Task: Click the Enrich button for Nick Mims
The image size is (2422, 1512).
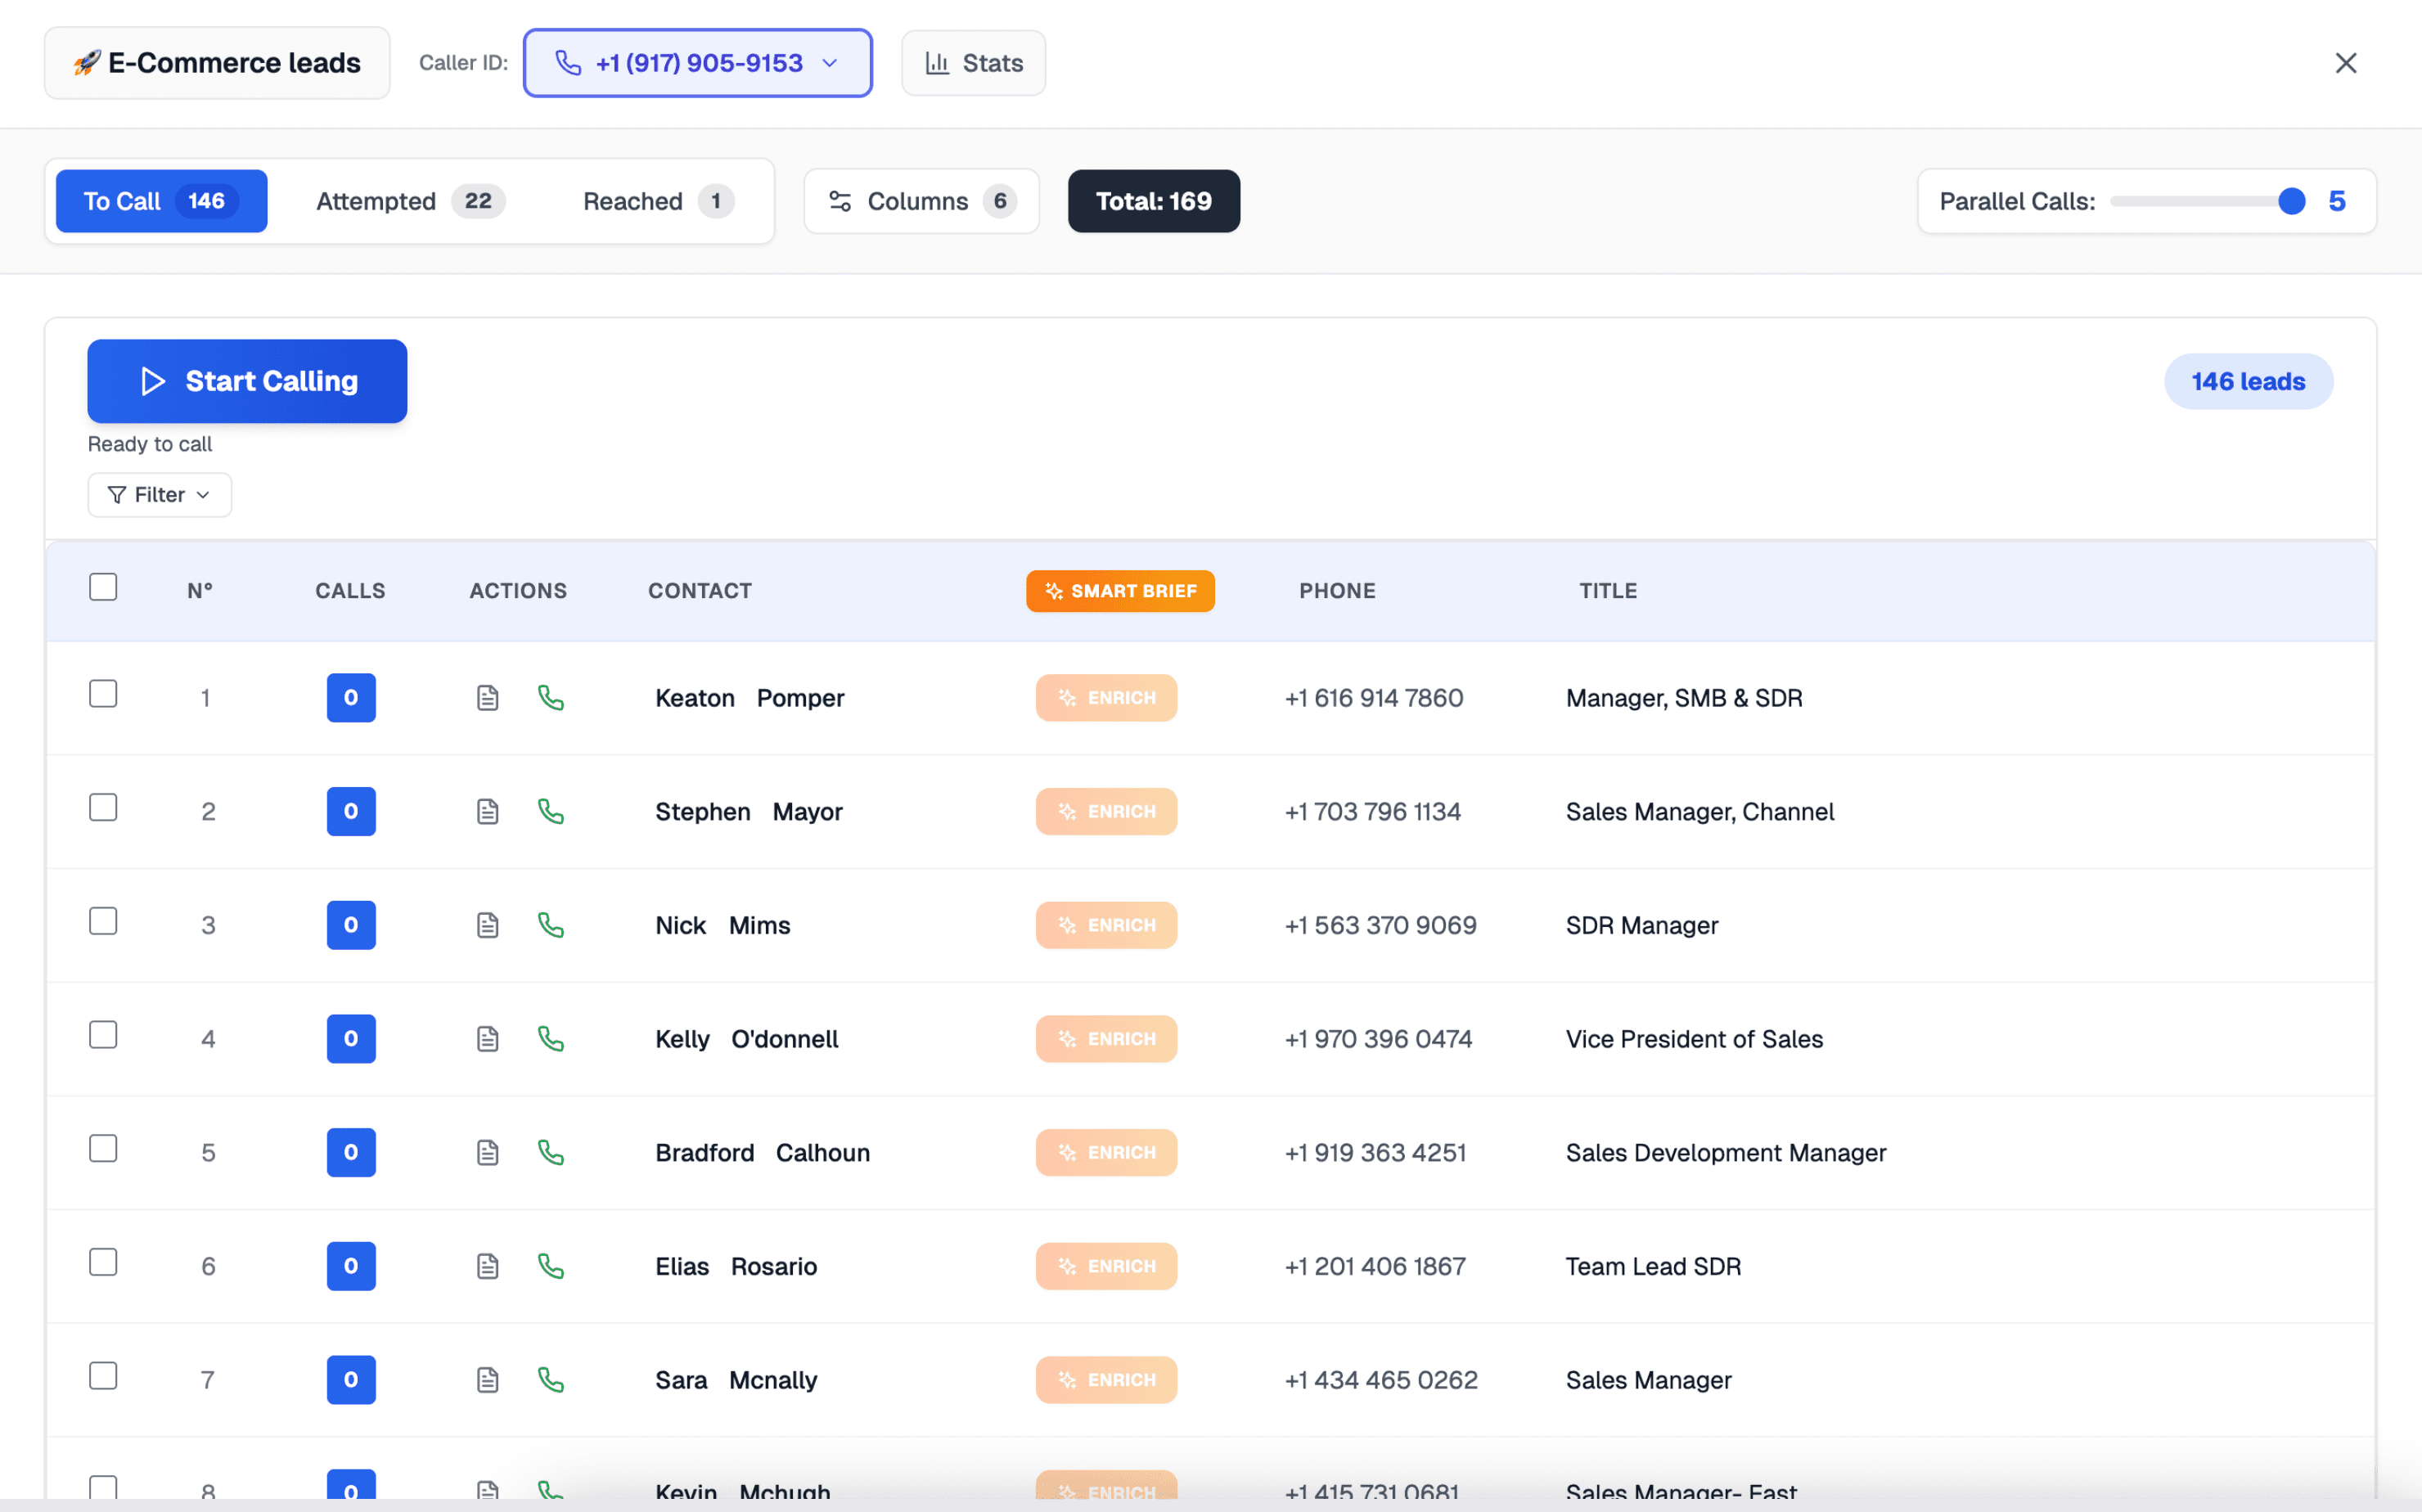Action: [1106, 925]
